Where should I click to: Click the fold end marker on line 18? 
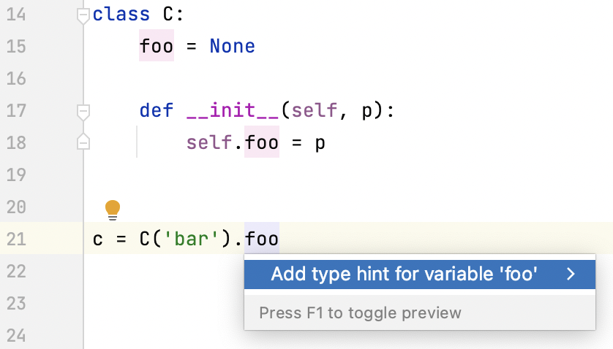tap(83, 142)
